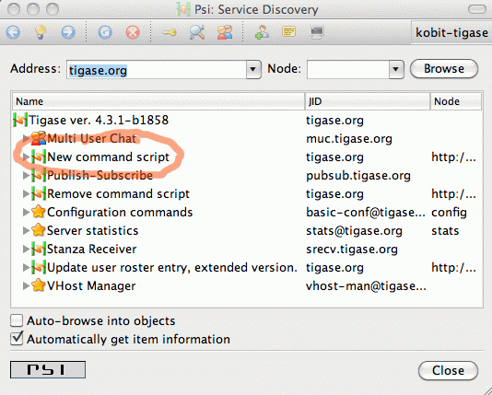Viewport: 492px width, 395px height.
Task: Enable Auto-browse into objects checkbox
Action: point(17,320)
